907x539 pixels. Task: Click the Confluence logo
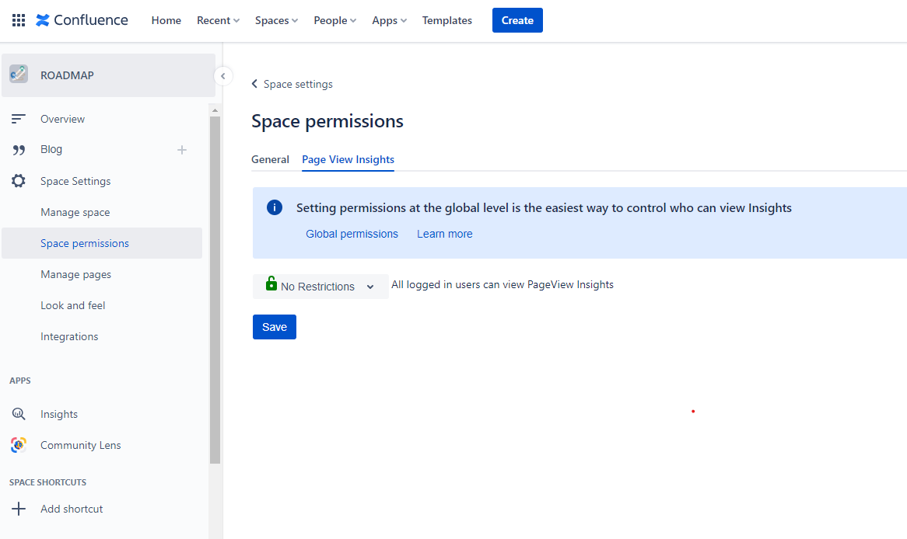tap(82, 19)
